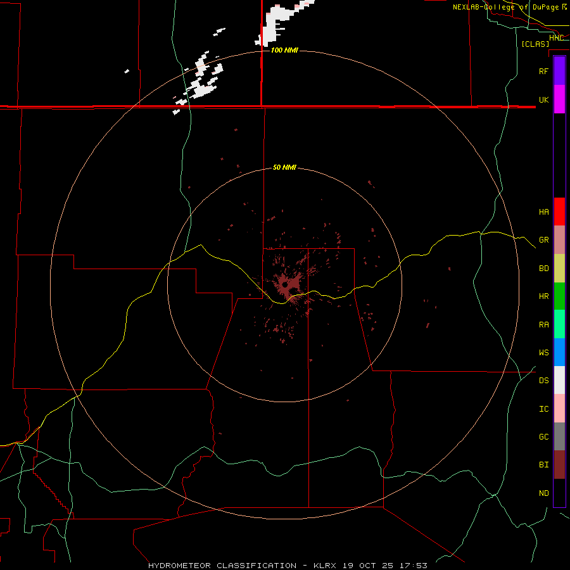This screenshot has width=570, height=570.
Task: Click the [CLAS] label above the legend
Action: [x=535, y=44]
